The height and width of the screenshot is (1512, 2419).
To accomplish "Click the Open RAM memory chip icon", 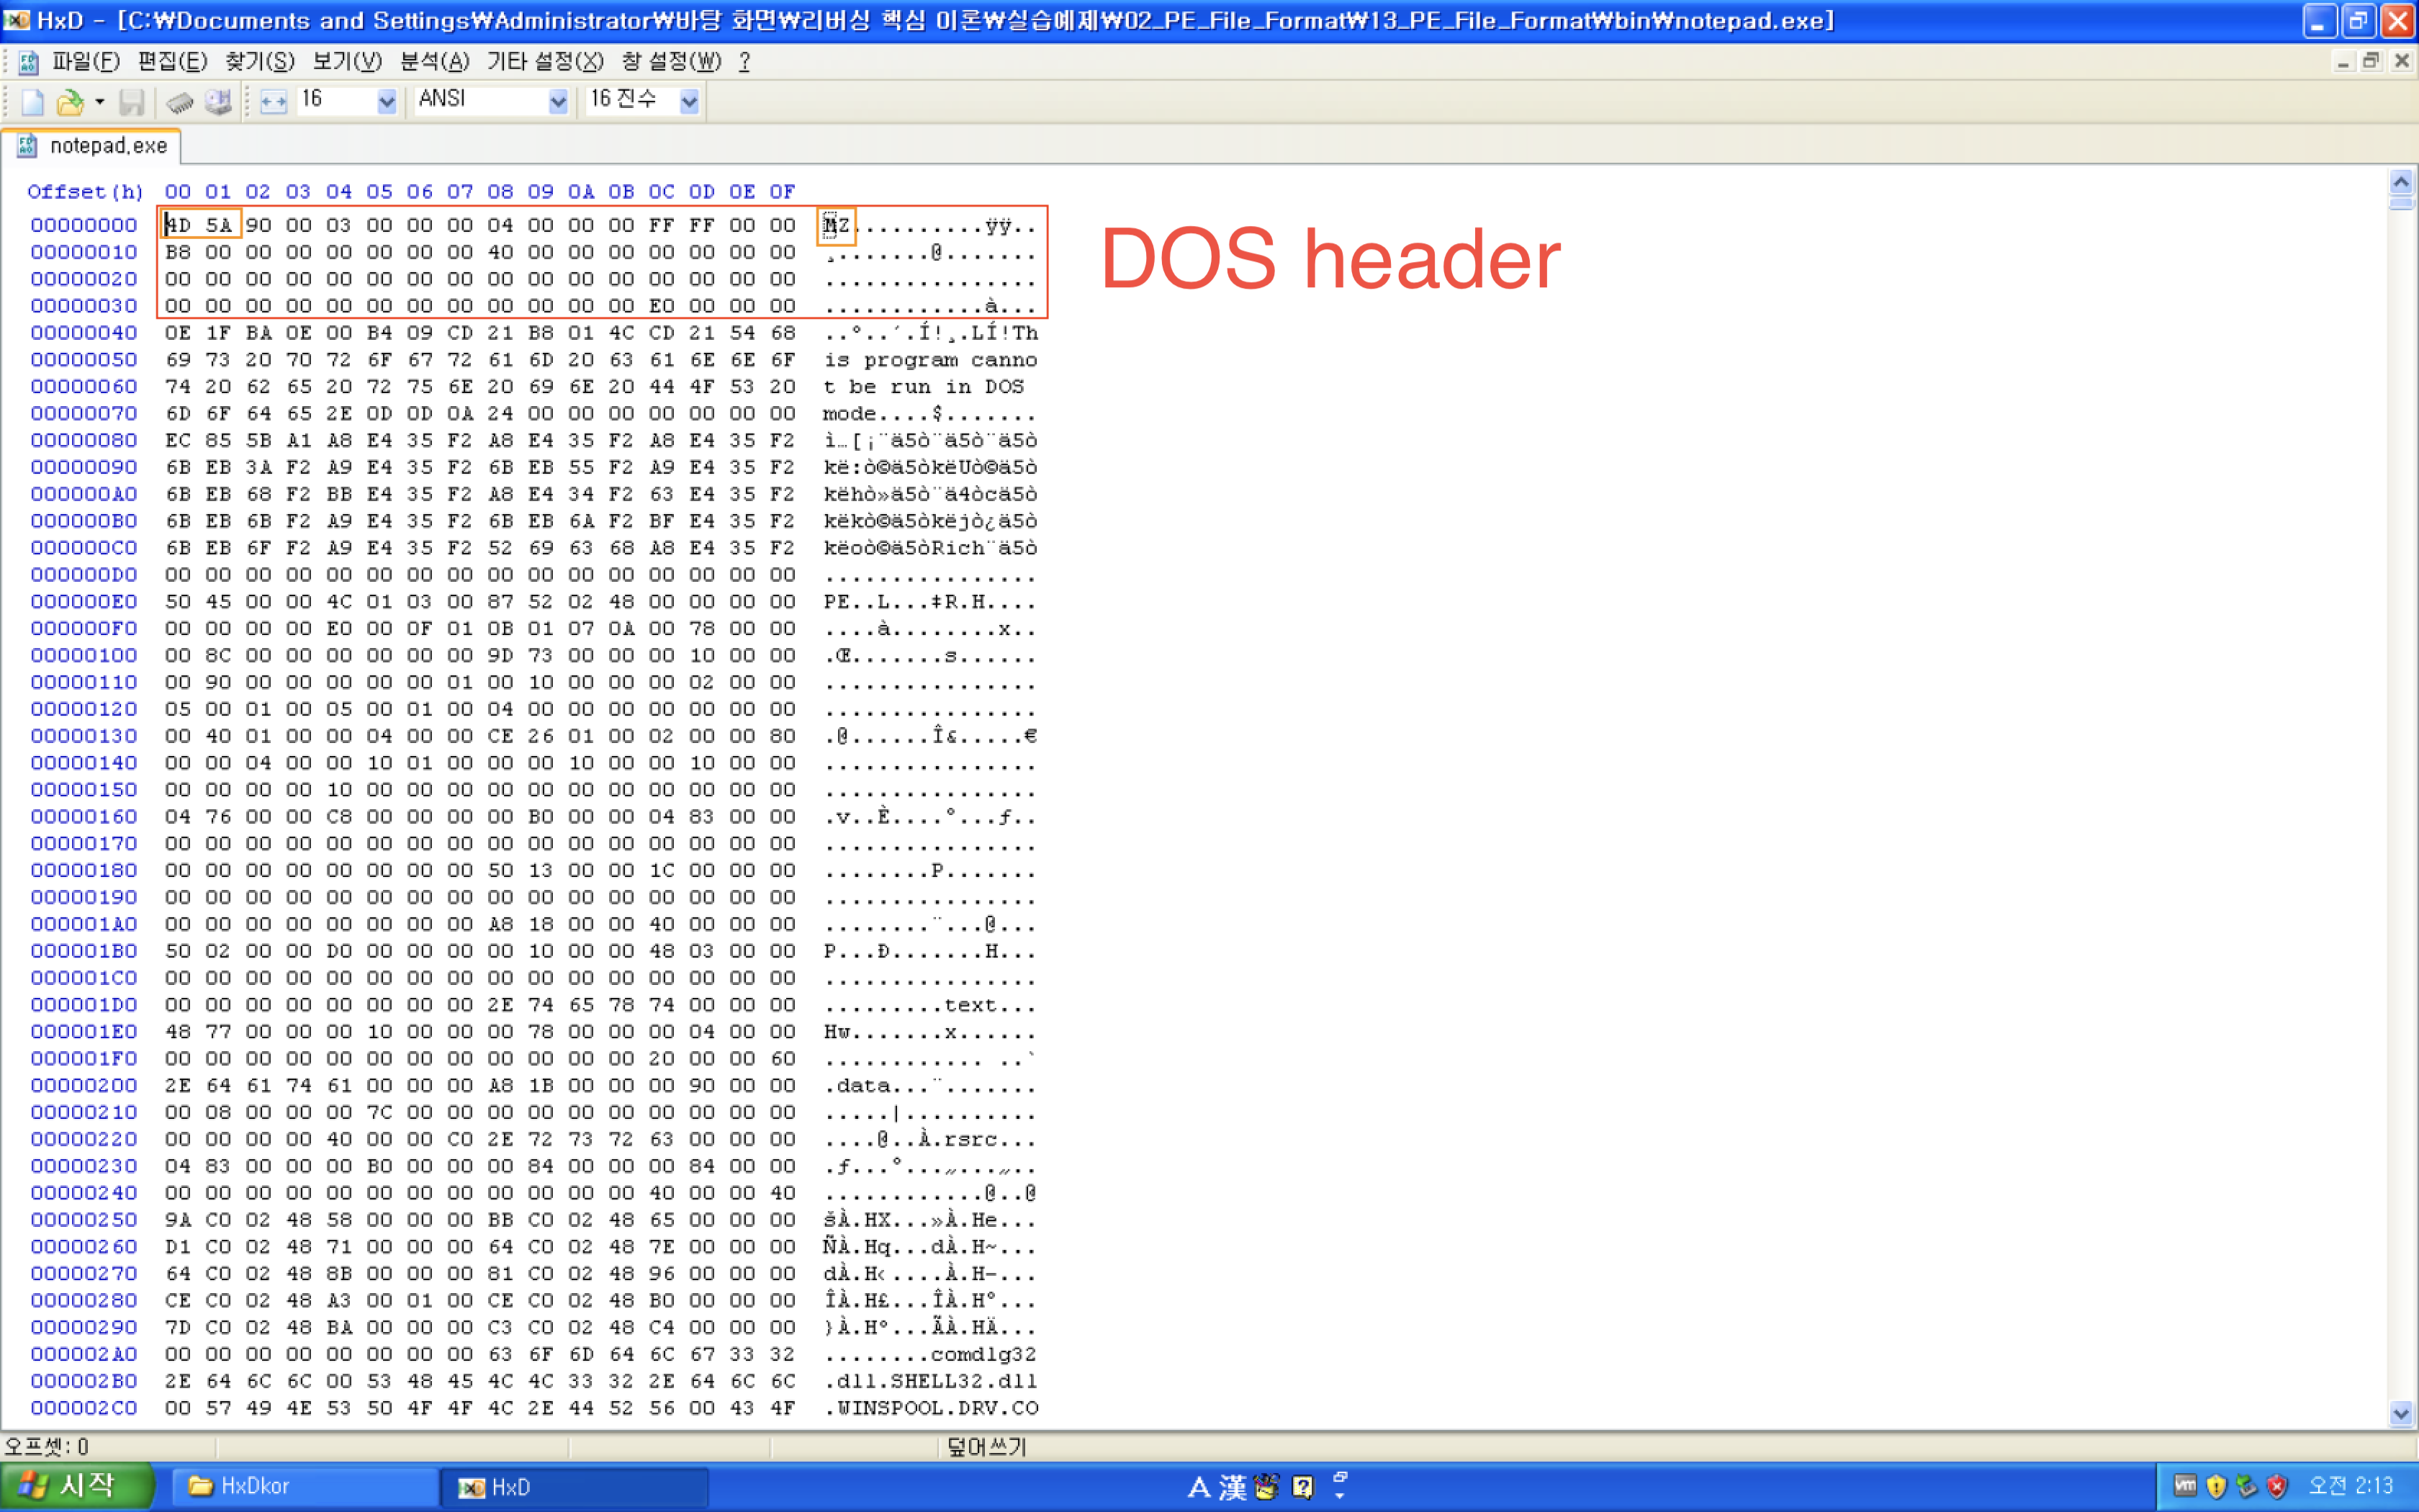I will (180, 101).
